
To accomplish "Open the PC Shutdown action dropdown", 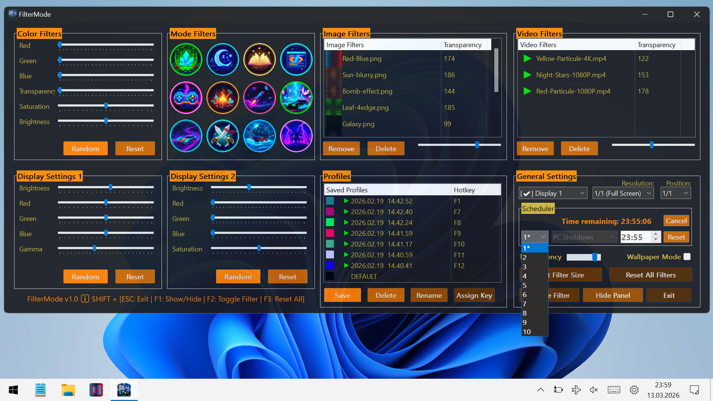I will point(584,237).
